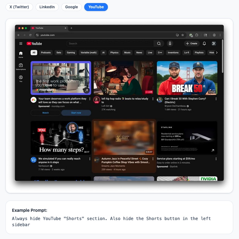The image size is (239, 239).
Task: Select the All category chip
Action: click(x=34, y=53)
